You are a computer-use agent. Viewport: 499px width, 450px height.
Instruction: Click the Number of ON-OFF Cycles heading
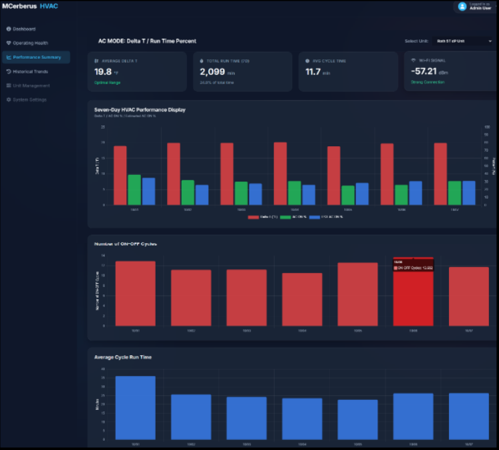(126, 244)
